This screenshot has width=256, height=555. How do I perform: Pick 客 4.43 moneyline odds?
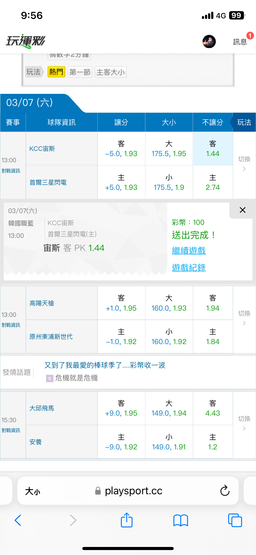click(x=213, y=408)
